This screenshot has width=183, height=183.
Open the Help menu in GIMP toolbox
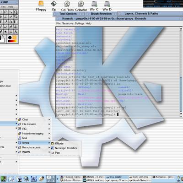11,7
